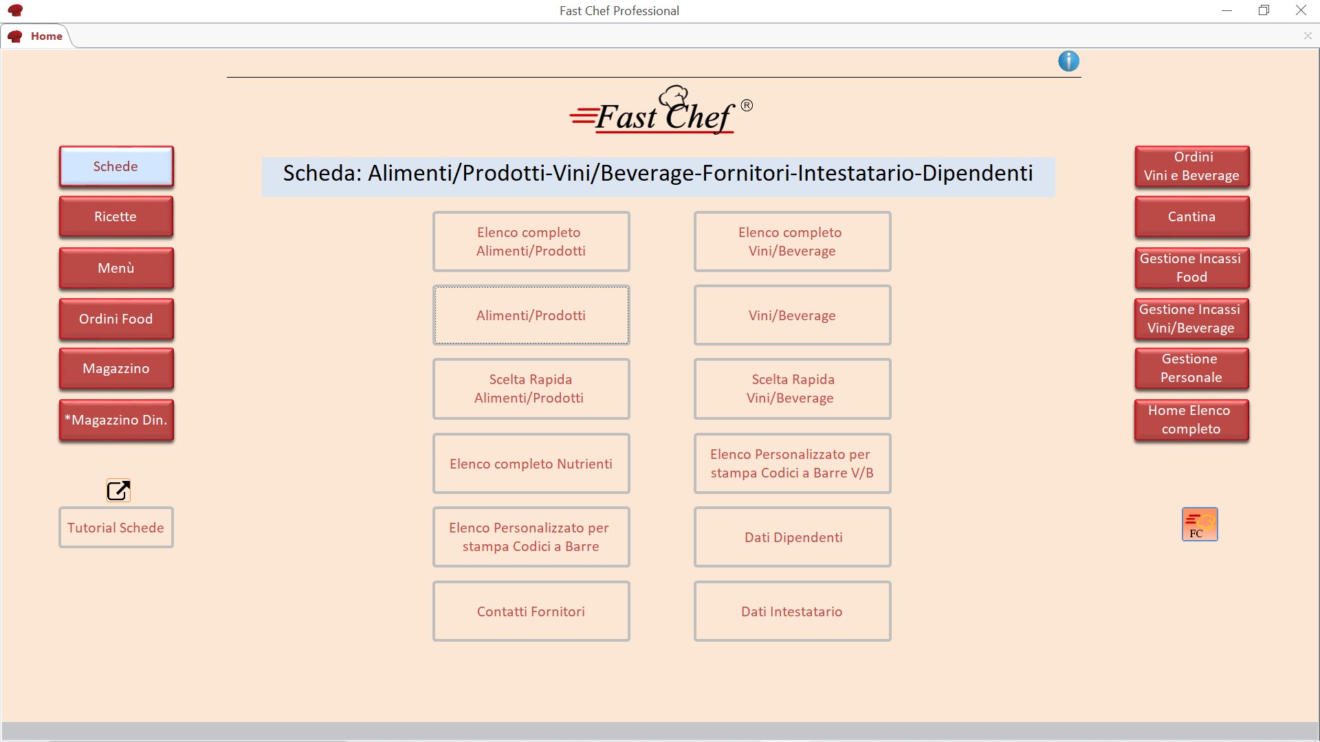The image size is (1320, 742).
Task: Open the Cantina section
Action: point(1191,216)
